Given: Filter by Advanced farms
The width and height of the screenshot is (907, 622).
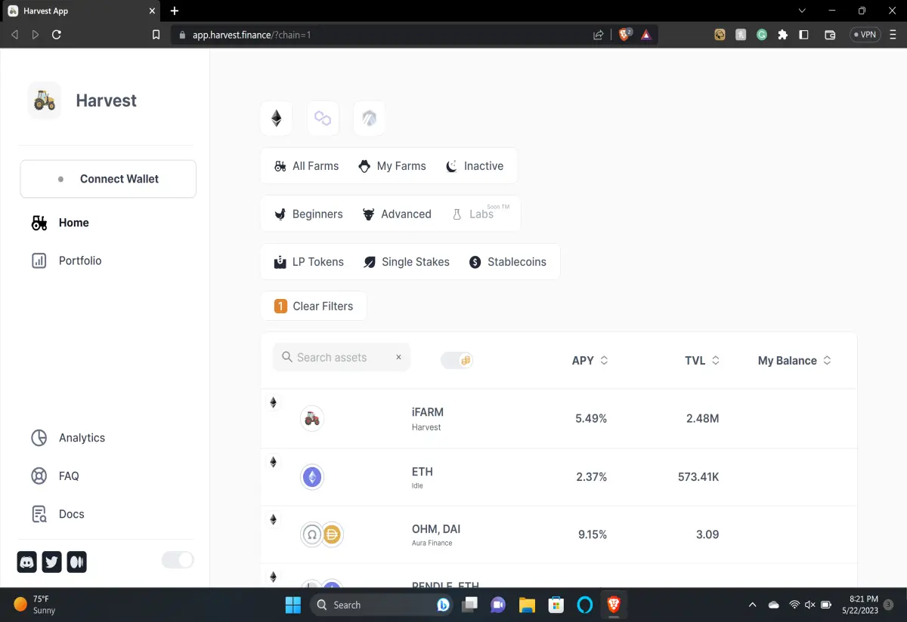Looking at the screenshot, I should (x=397, y=214).
